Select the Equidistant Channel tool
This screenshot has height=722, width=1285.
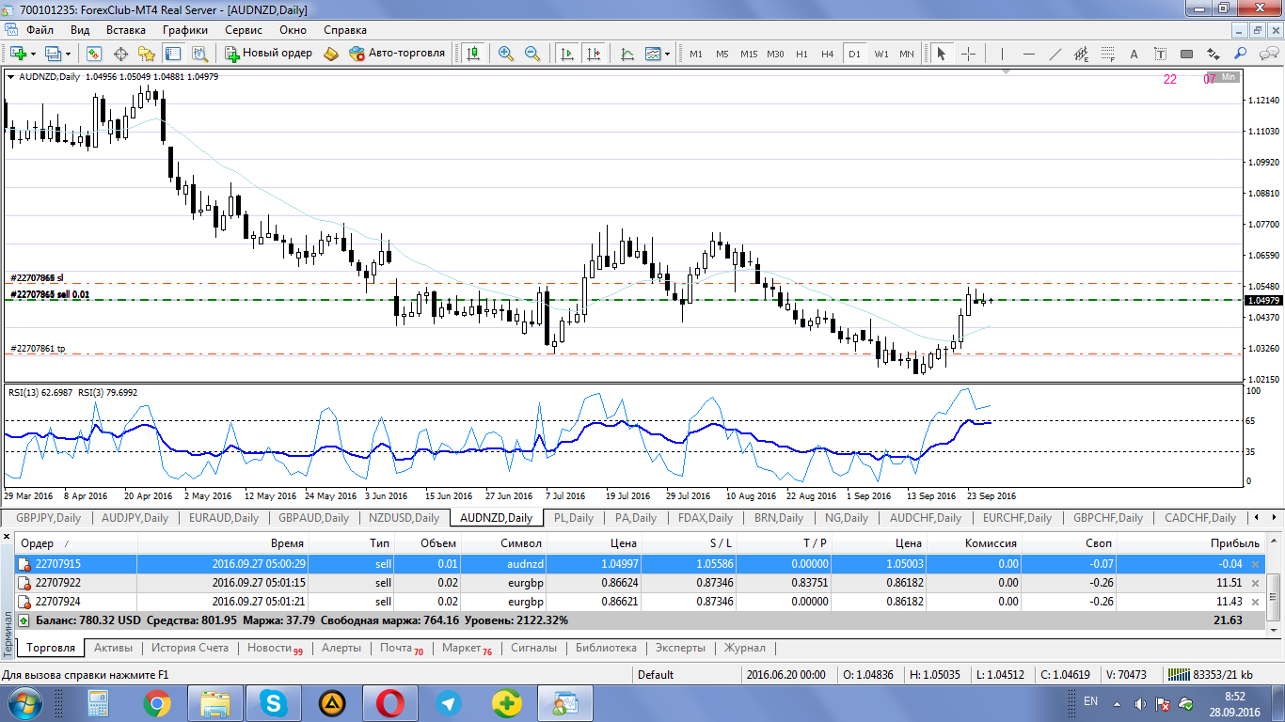[x=1081, y=54]
